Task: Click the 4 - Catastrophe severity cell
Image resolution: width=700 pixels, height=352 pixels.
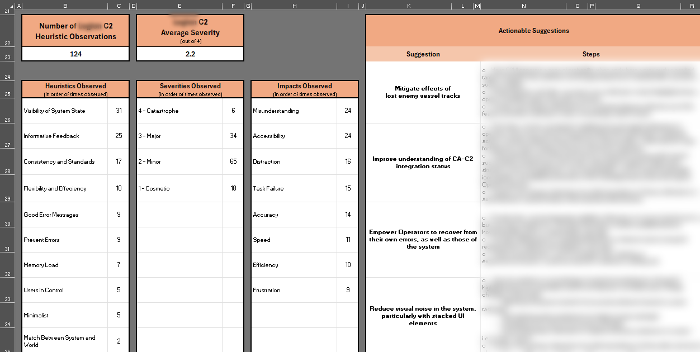Action: click(179, 111)
